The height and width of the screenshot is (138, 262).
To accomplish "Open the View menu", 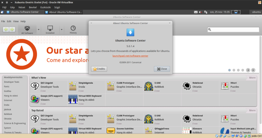I will point(16,21).
